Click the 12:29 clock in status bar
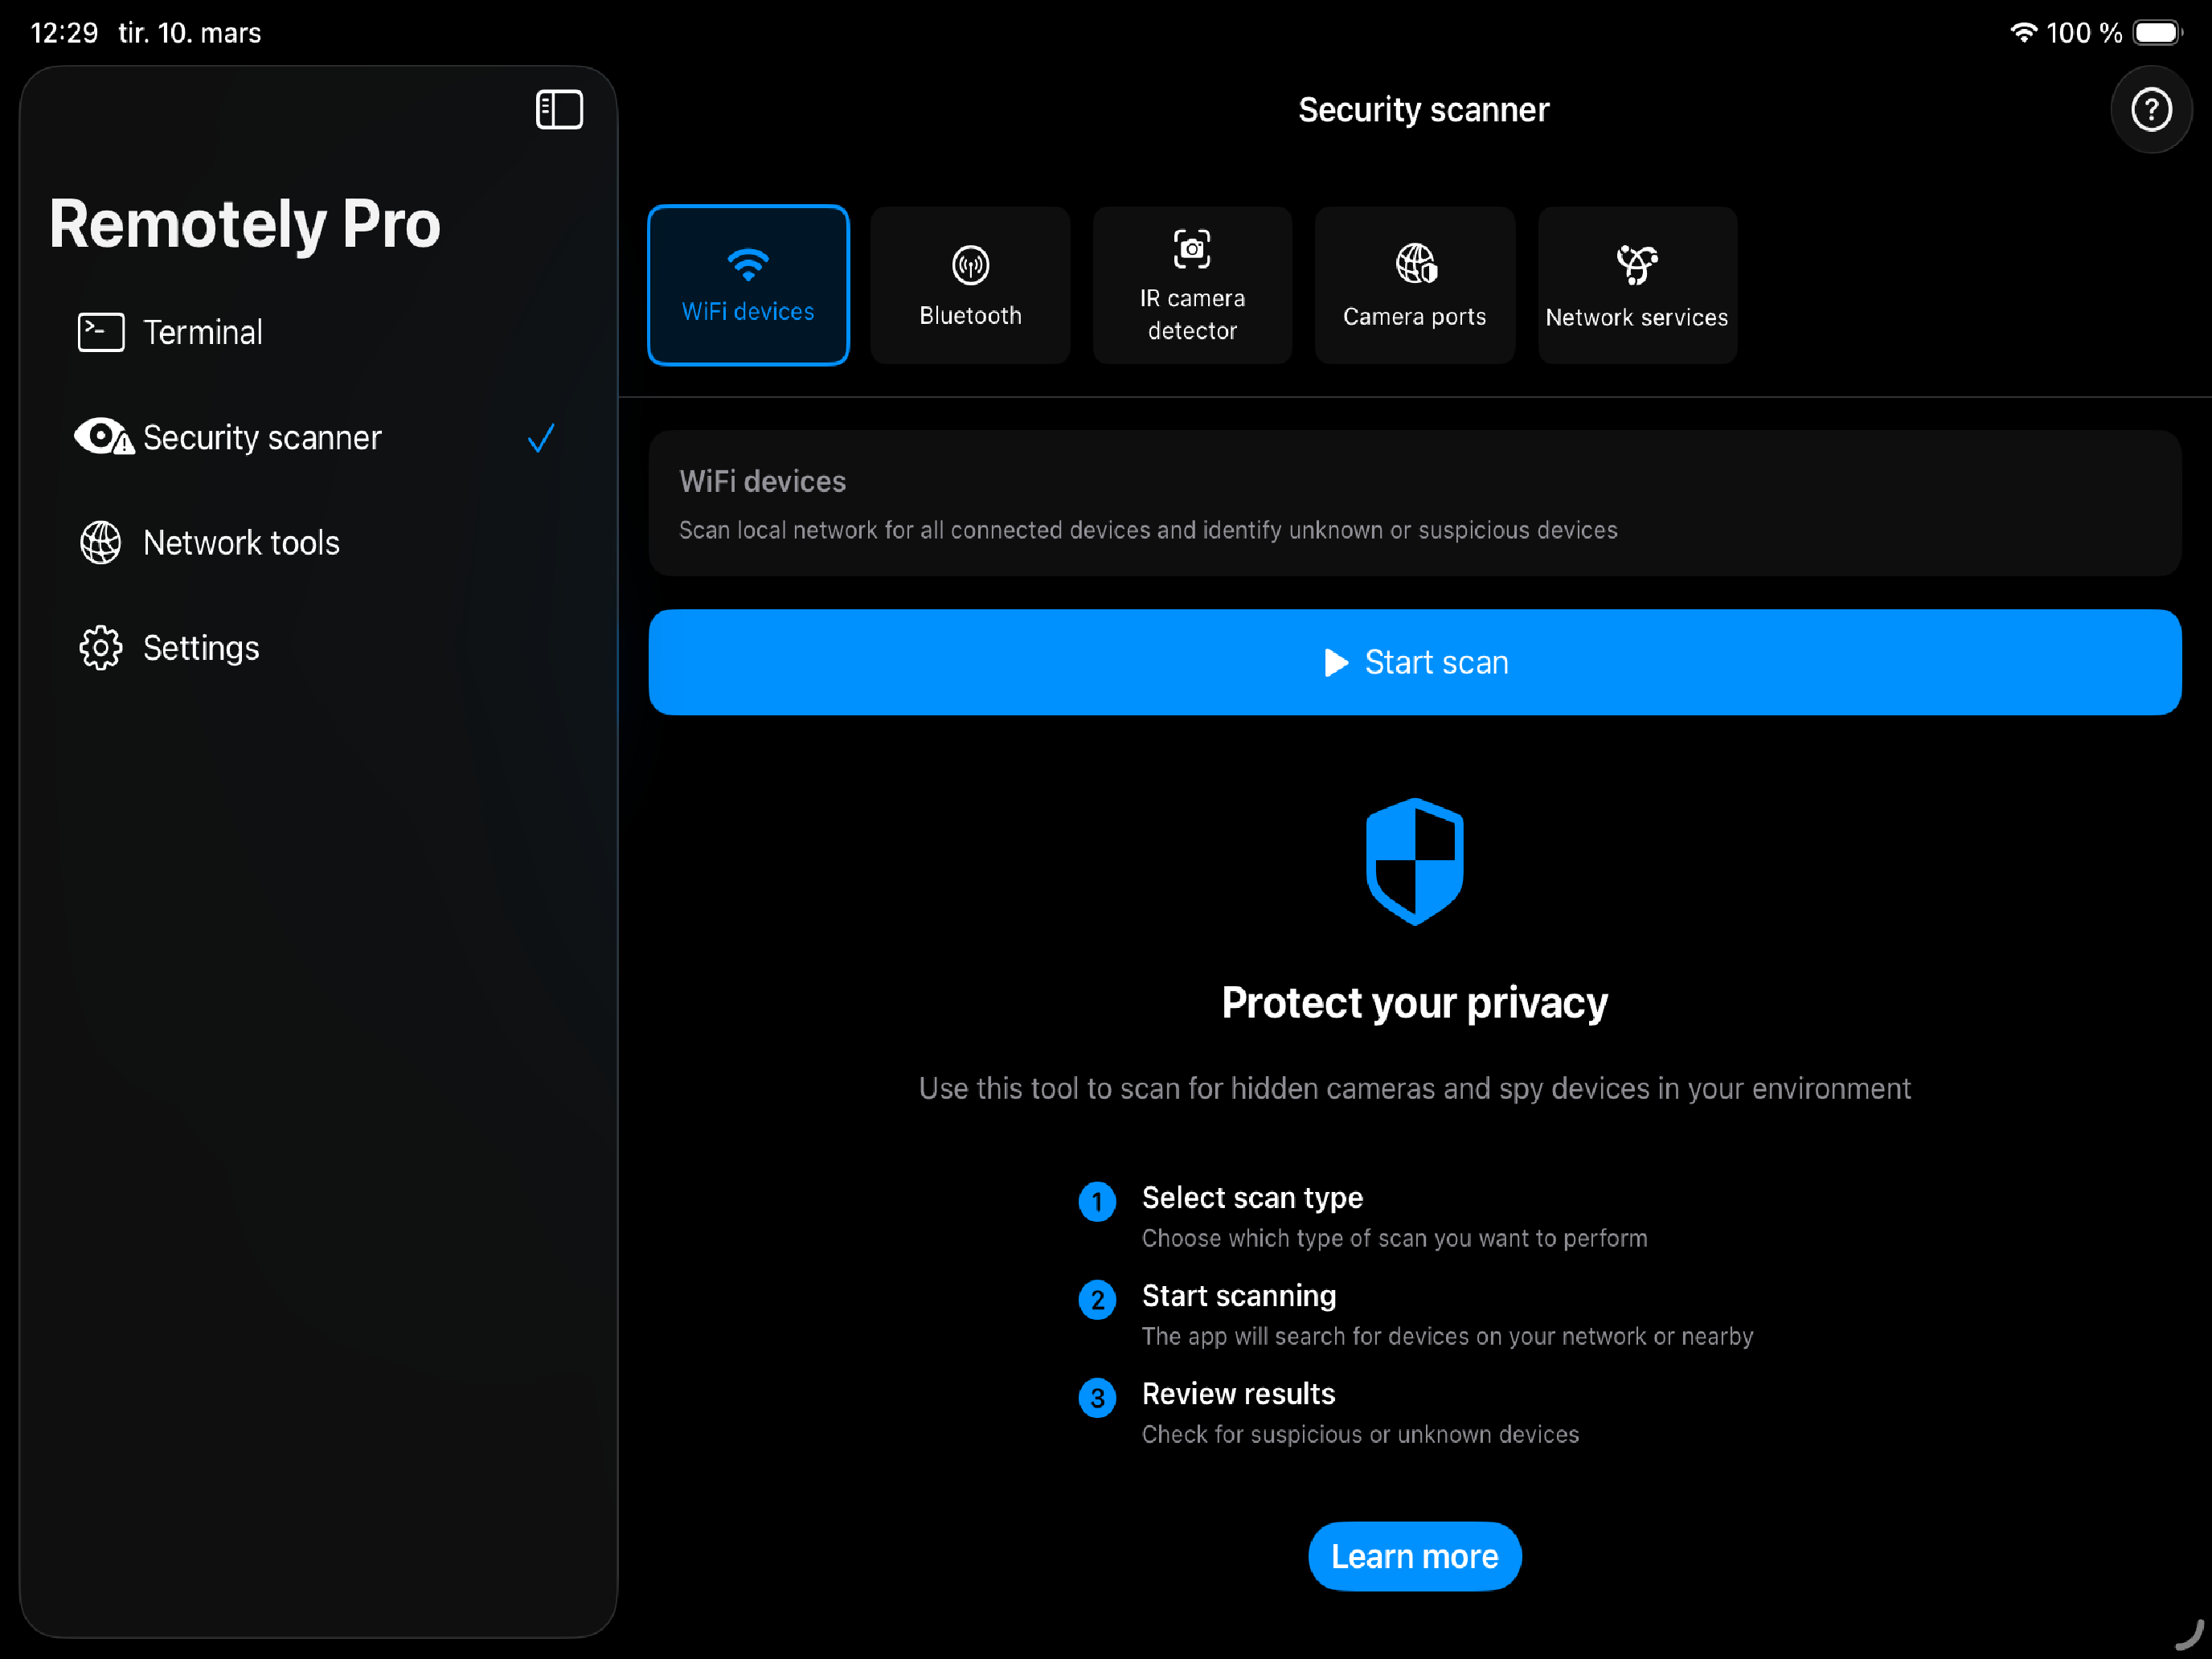This screenshot has width=2212, height=1659. [64, 33]
